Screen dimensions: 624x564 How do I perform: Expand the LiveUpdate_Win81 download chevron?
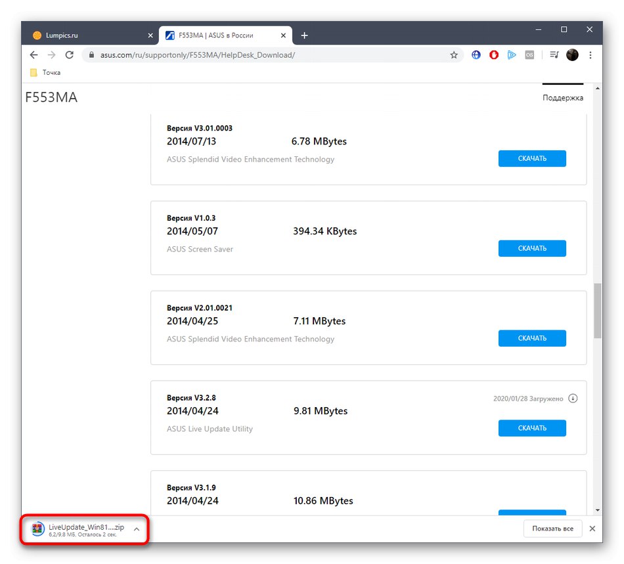click(136, 529)
